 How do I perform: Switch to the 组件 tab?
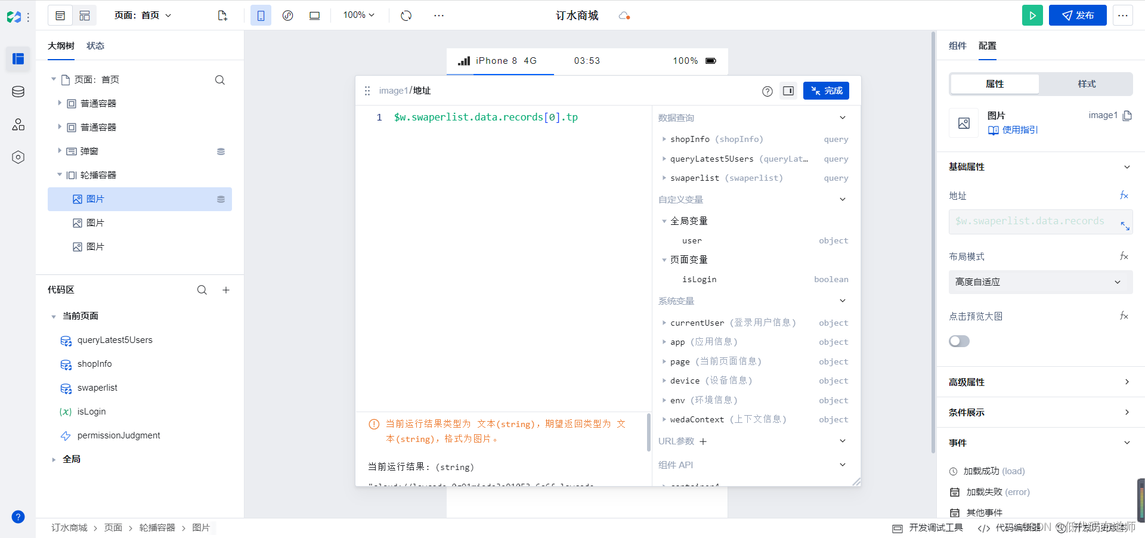(x=958, y=46)
